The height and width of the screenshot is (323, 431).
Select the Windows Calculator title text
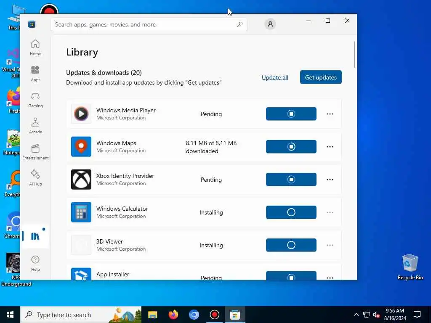122,209
